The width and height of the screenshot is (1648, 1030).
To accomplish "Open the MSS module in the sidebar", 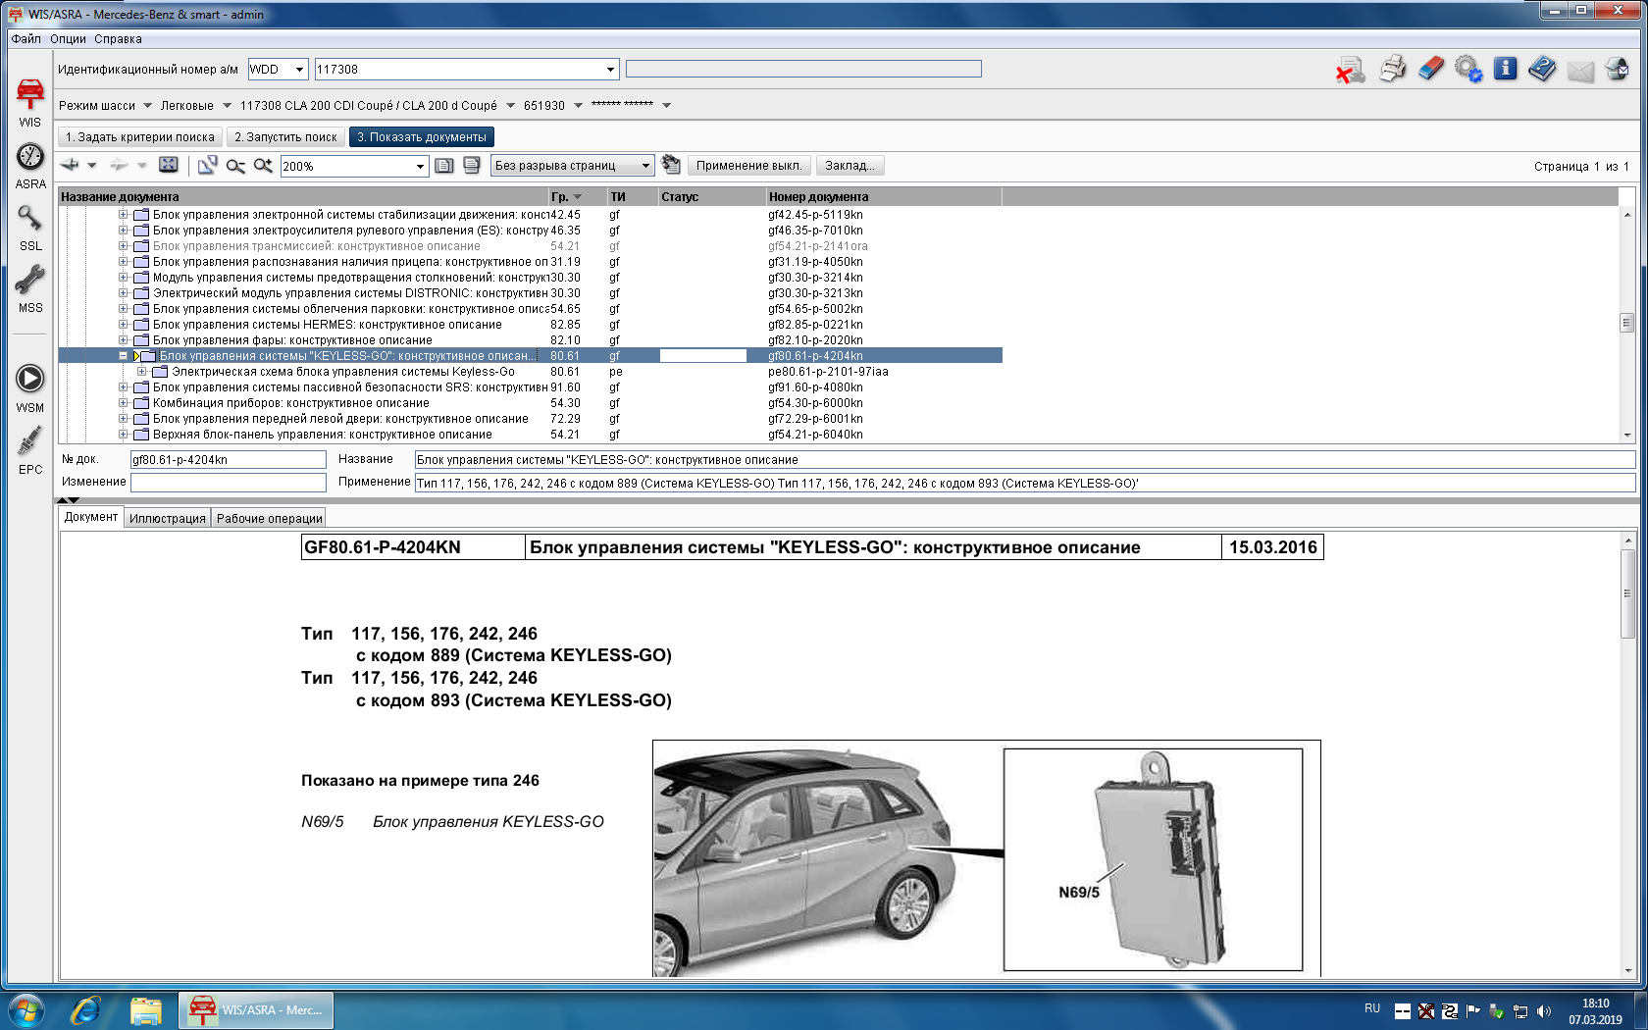I will tap(30, 289).
